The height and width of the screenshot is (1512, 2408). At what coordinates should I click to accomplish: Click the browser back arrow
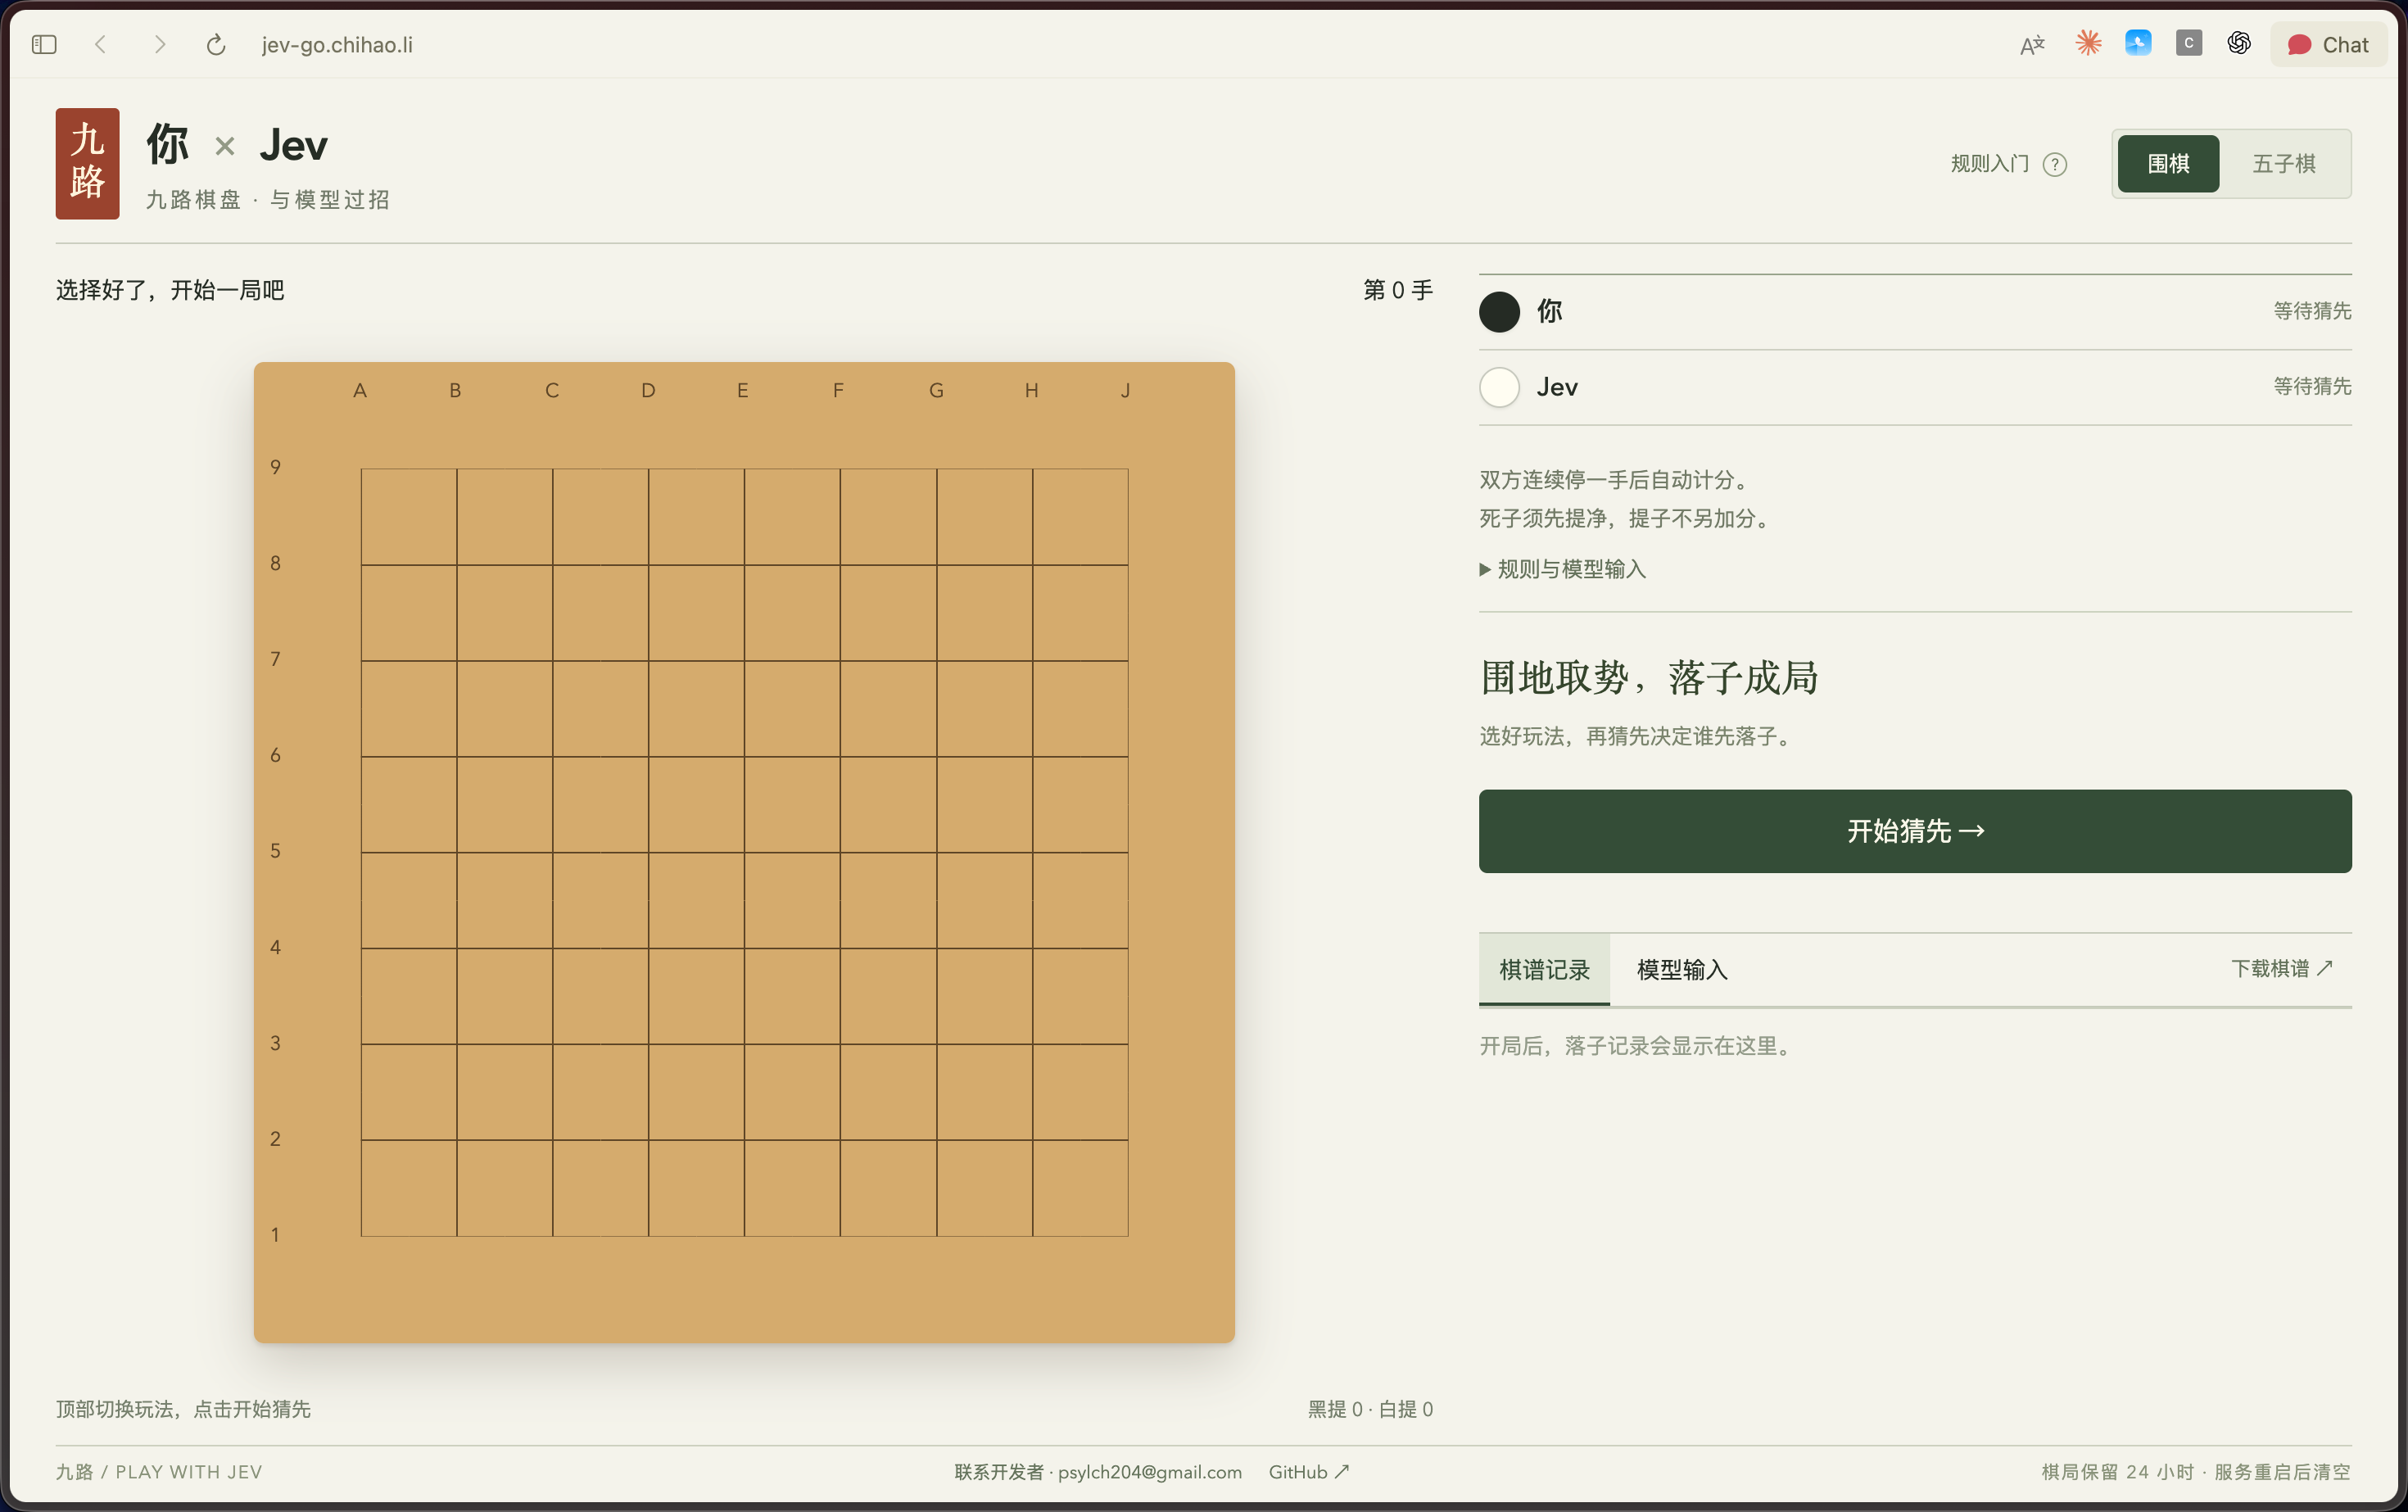coord(100,44)
